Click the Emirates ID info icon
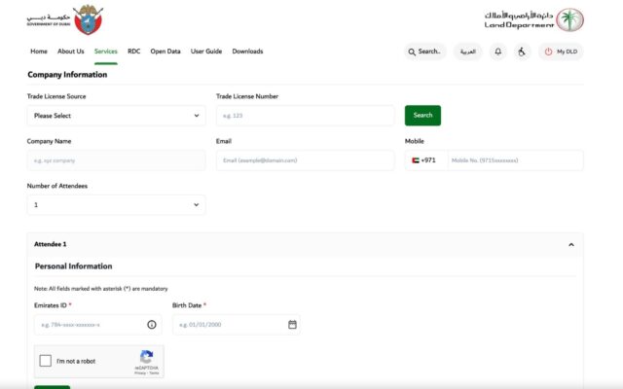 (152, 325)
